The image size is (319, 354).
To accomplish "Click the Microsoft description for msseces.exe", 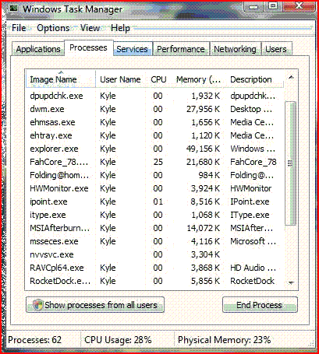I will coord(253,241).
